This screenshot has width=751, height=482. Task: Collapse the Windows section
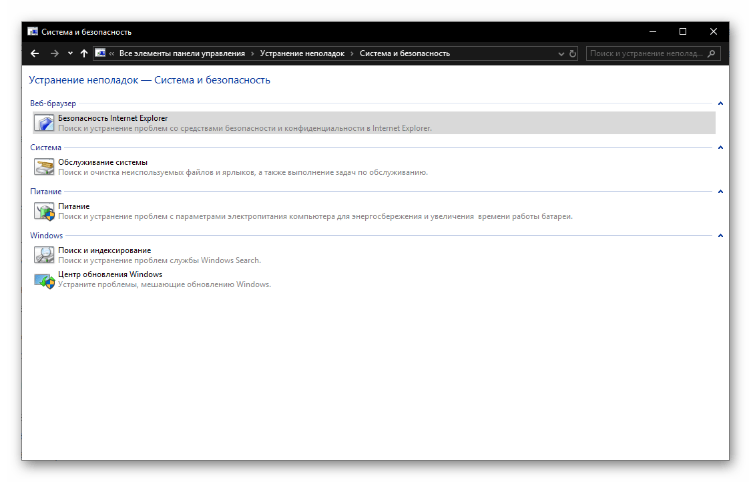pyautogui.click(x=720, y=236)
